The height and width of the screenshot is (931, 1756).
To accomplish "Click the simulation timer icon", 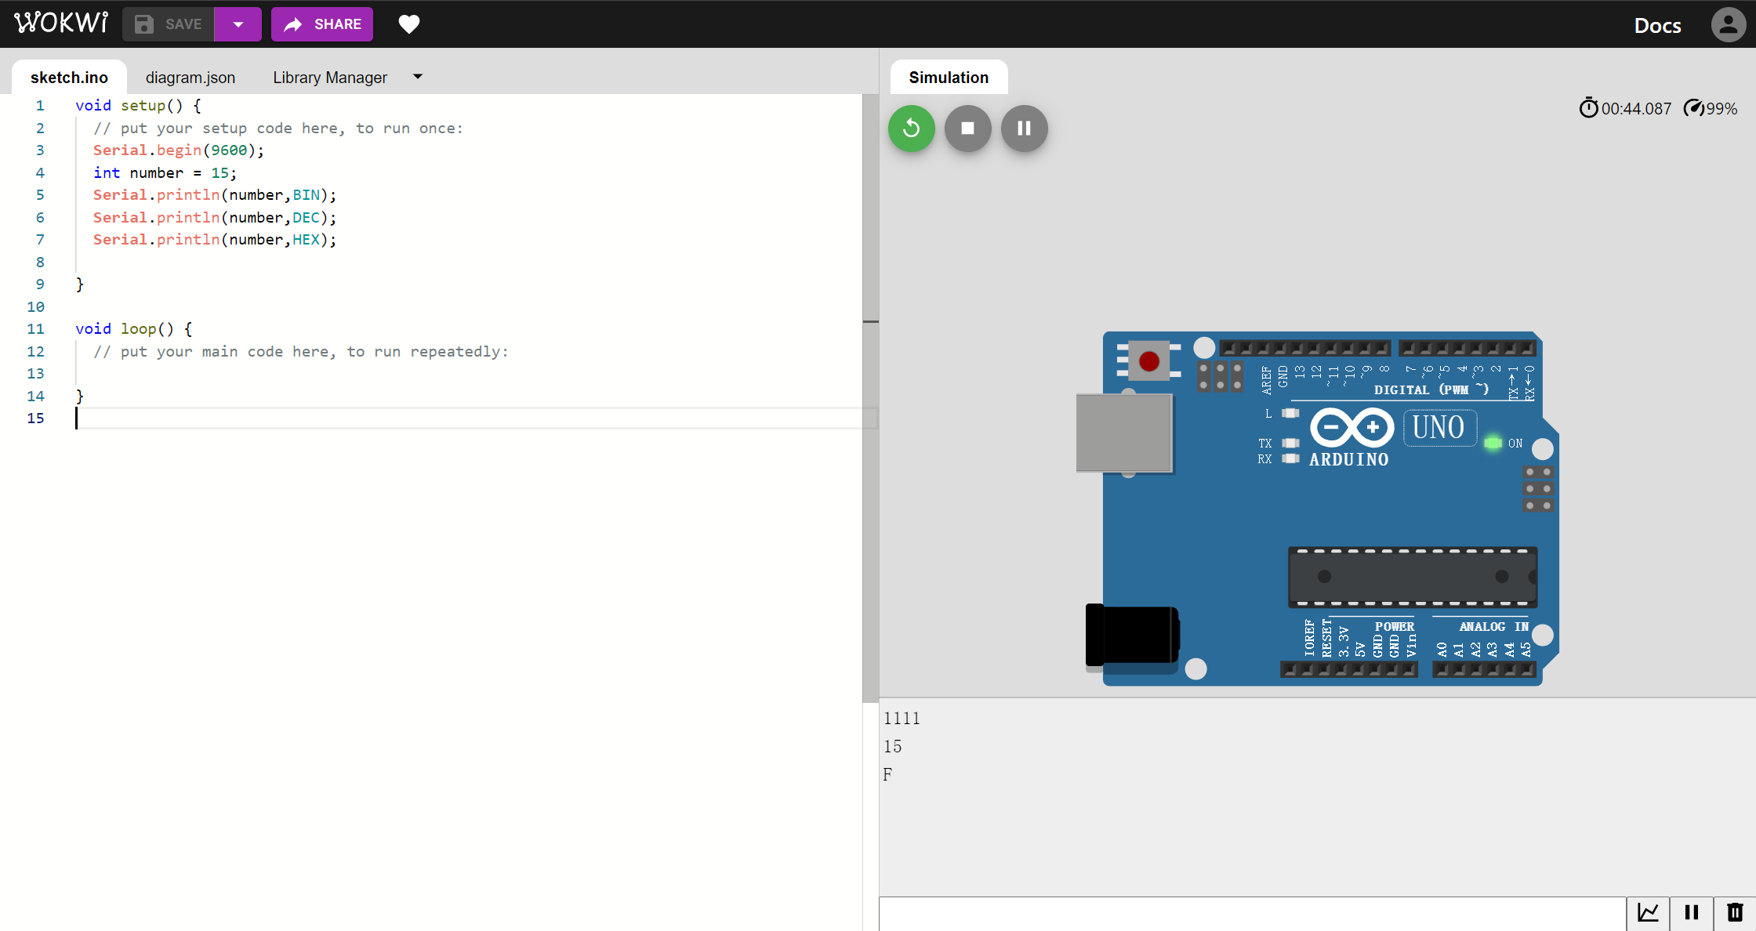I will [1588, 108].
